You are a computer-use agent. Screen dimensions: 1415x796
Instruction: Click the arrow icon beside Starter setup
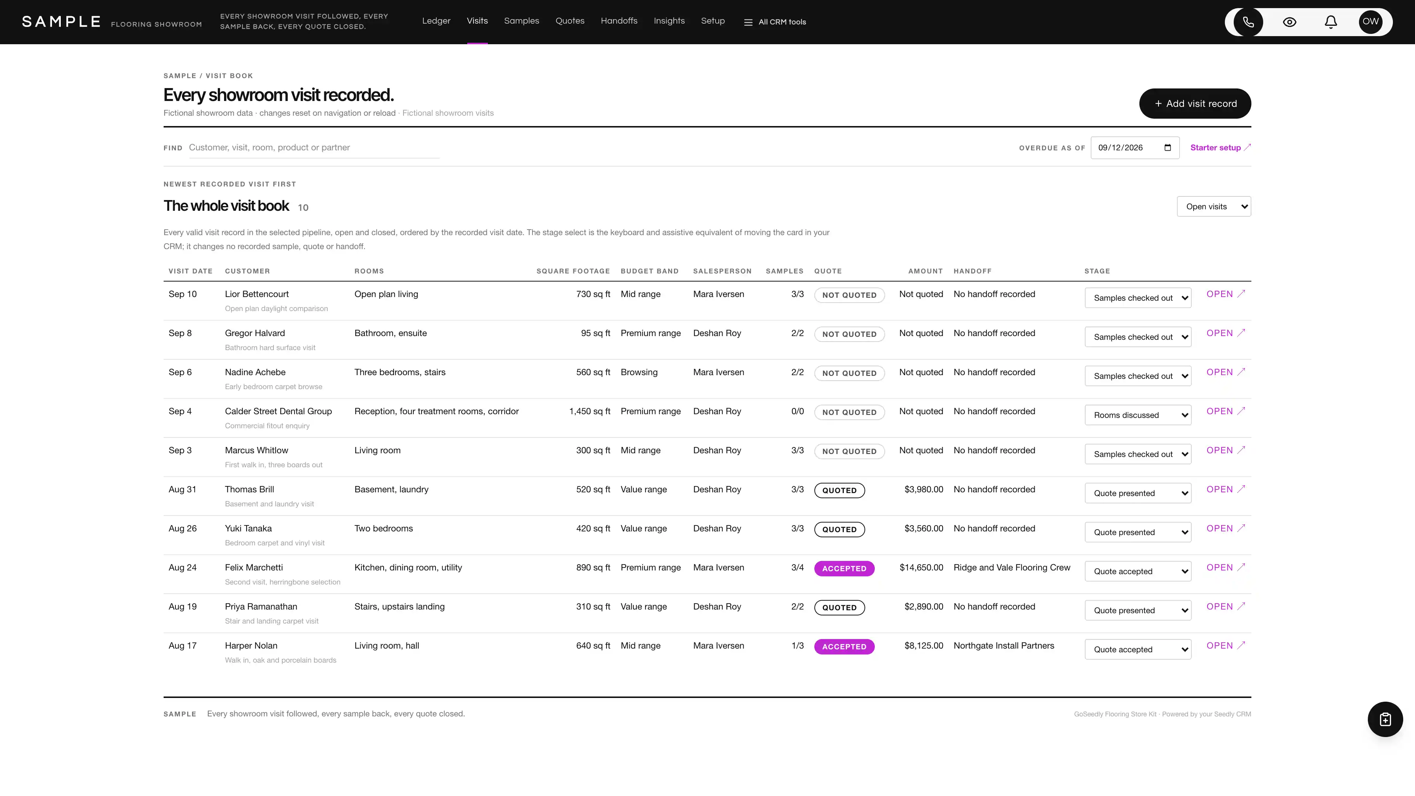point(1247,147)
